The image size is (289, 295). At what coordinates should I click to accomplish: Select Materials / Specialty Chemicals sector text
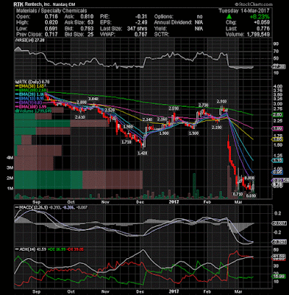pos(51,11)
